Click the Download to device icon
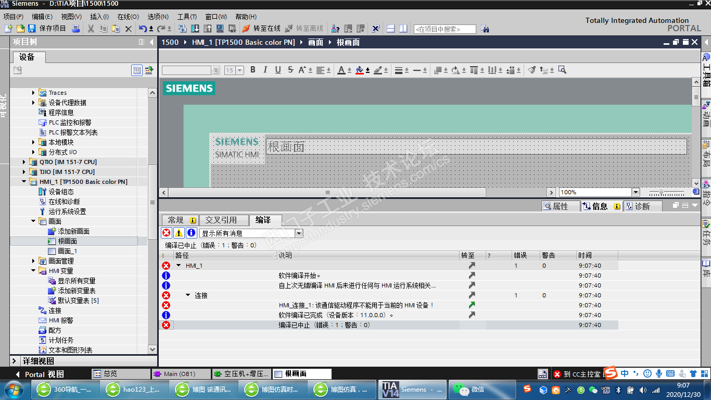 195,29
